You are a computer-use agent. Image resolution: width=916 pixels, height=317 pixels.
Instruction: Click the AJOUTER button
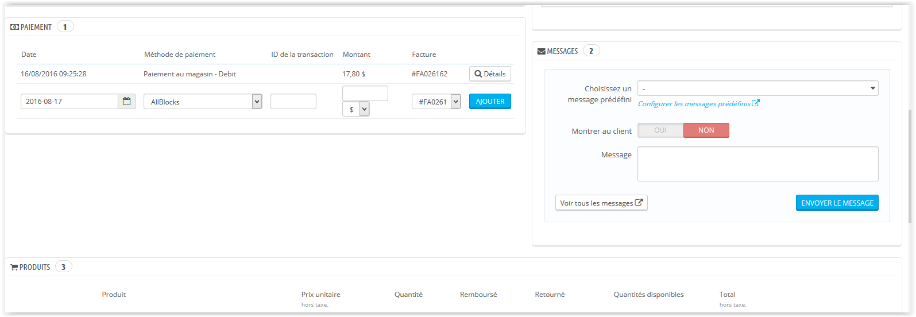(490, 102)
